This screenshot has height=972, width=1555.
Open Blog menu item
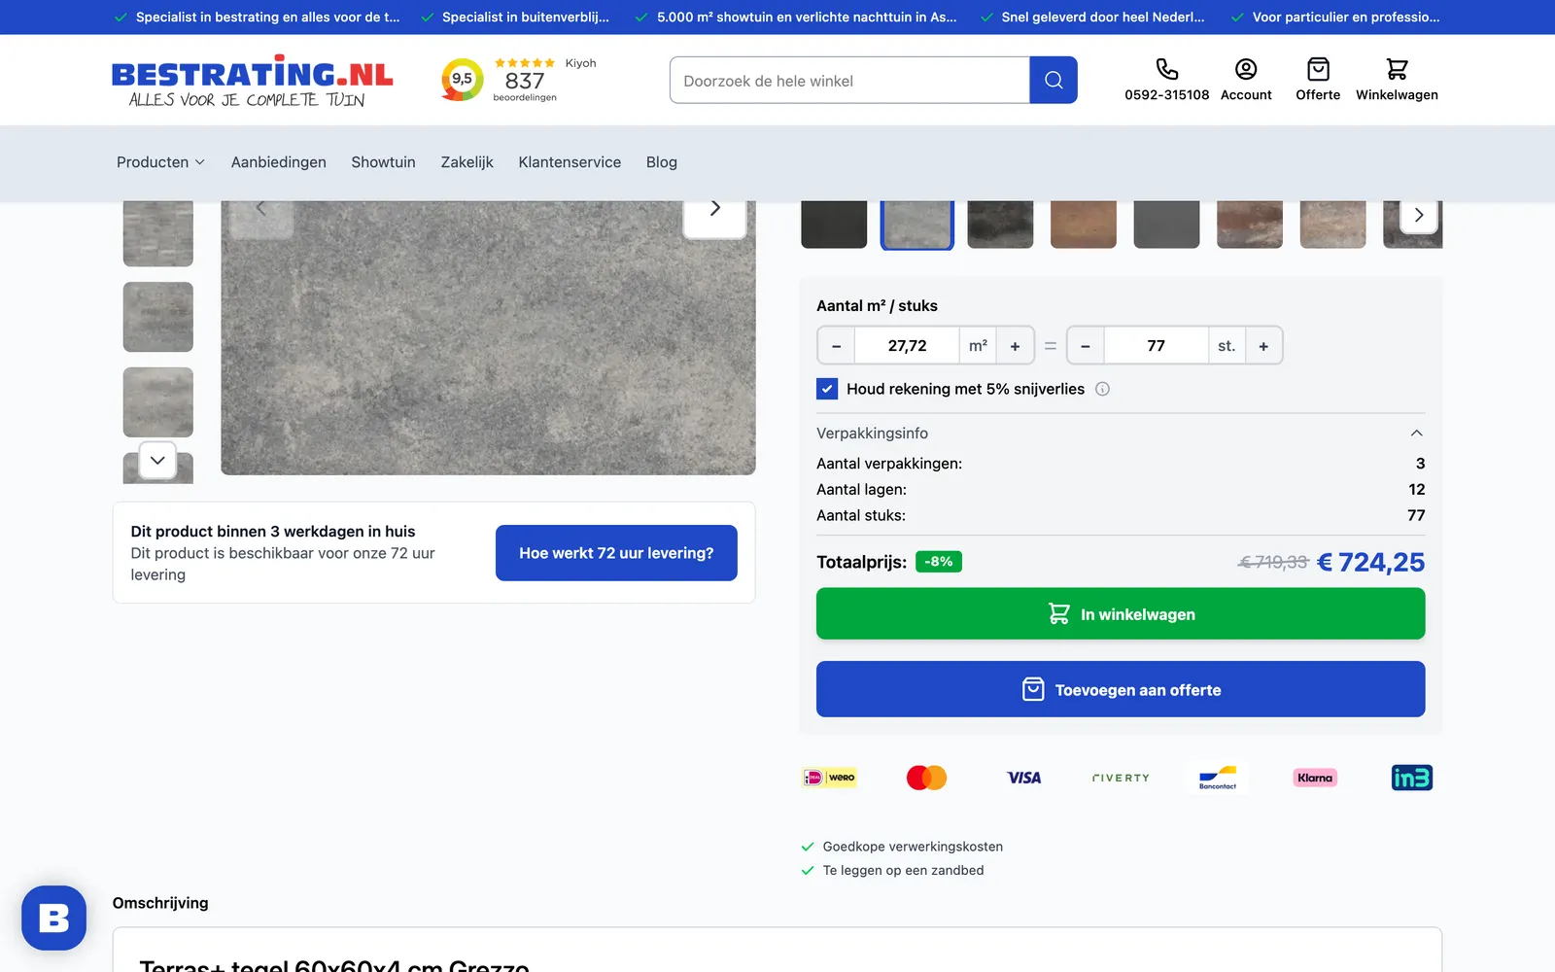662,162
